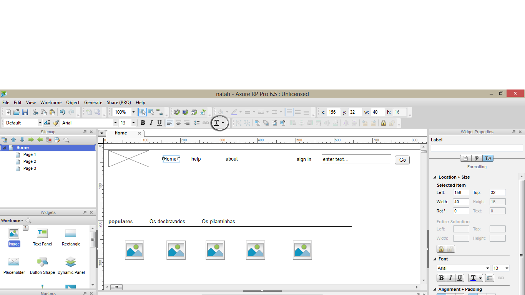Collapse the Font section
This screenshot has width=525, height=295.
pyautogui.click(x=435, y=259)
